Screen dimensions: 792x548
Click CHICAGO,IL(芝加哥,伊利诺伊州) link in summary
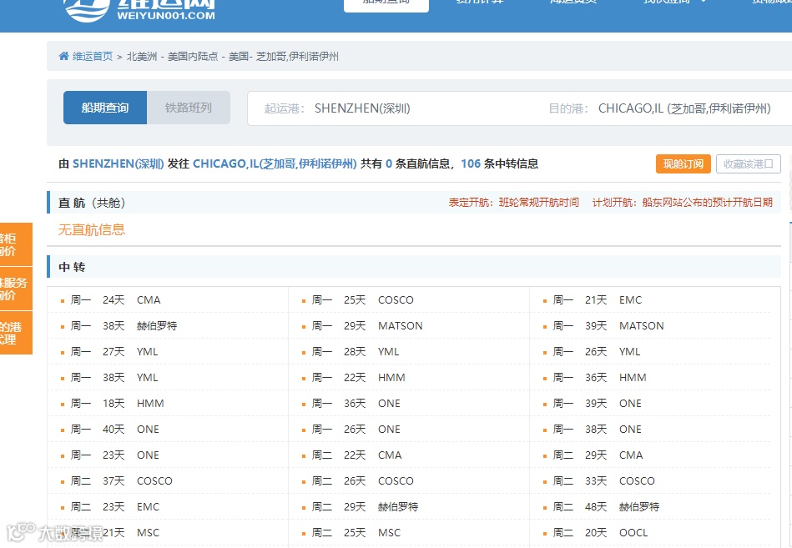click(275, 163)
